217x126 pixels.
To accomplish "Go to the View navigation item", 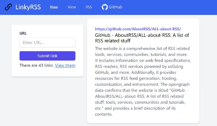I will coord(72,7).
